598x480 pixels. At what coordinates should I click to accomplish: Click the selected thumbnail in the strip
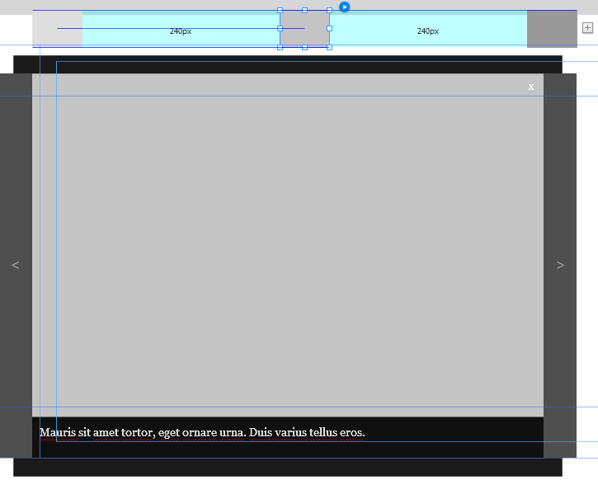[x=304, y=29]
